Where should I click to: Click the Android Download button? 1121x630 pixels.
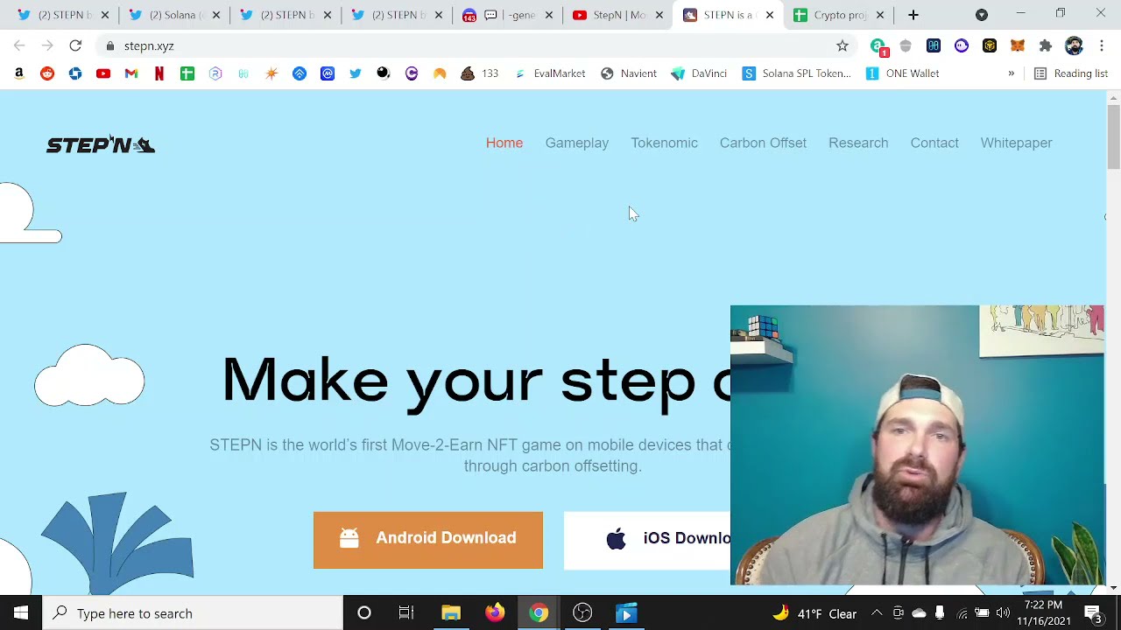click(x=428, y=540)
